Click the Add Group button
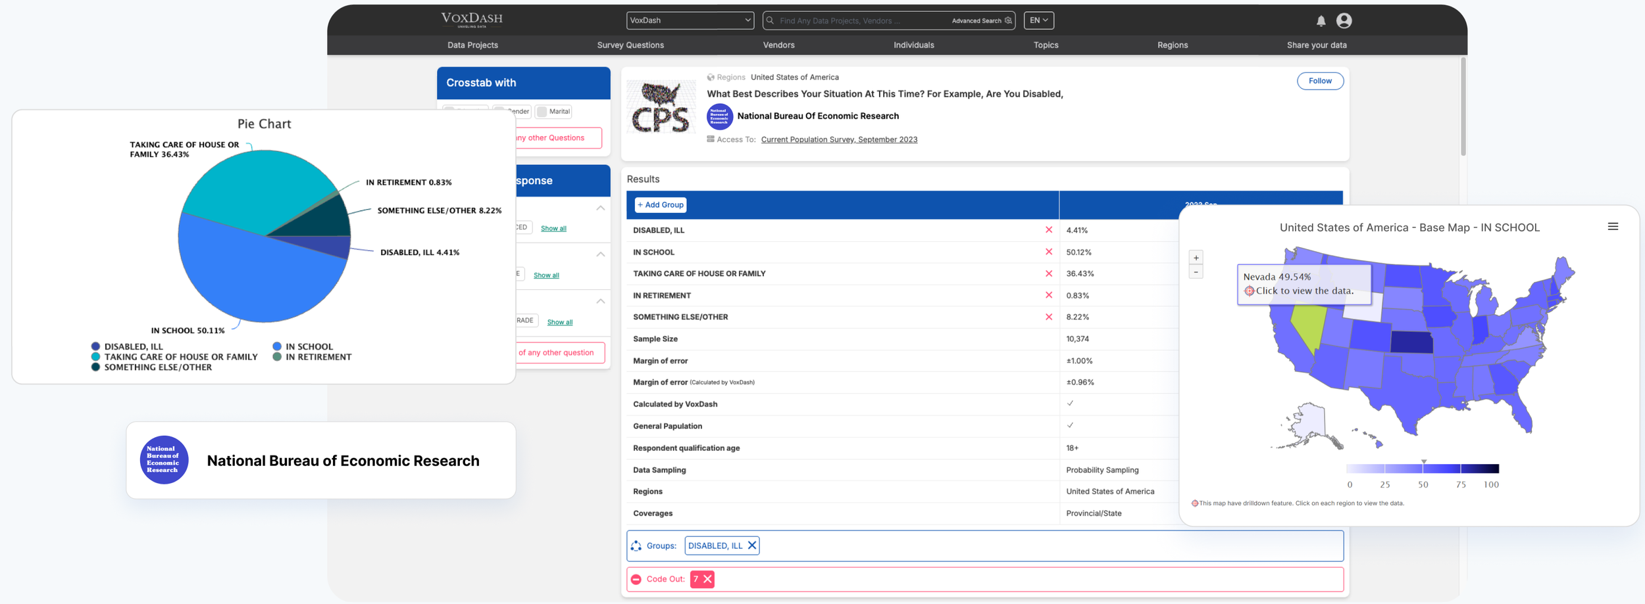Screen dimensions: 1645x604 point(660,205)
